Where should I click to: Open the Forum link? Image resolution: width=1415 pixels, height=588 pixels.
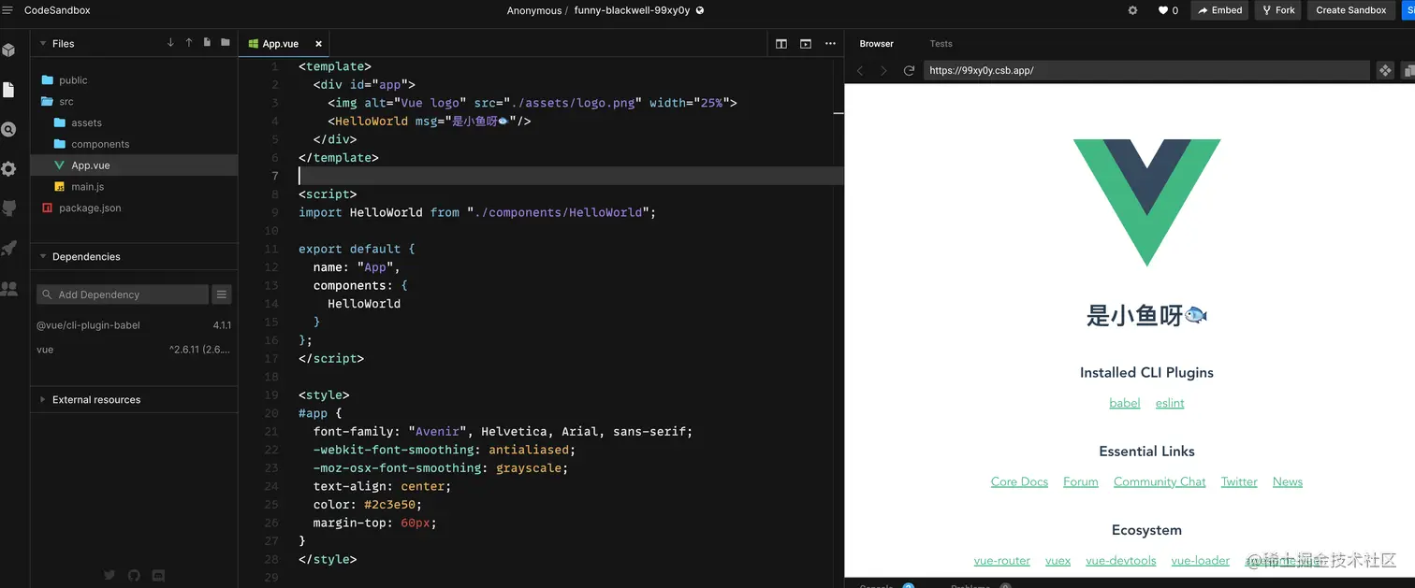1081,481
